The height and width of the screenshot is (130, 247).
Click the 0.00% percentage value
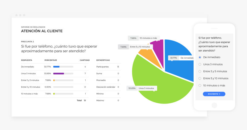point(48,87)
